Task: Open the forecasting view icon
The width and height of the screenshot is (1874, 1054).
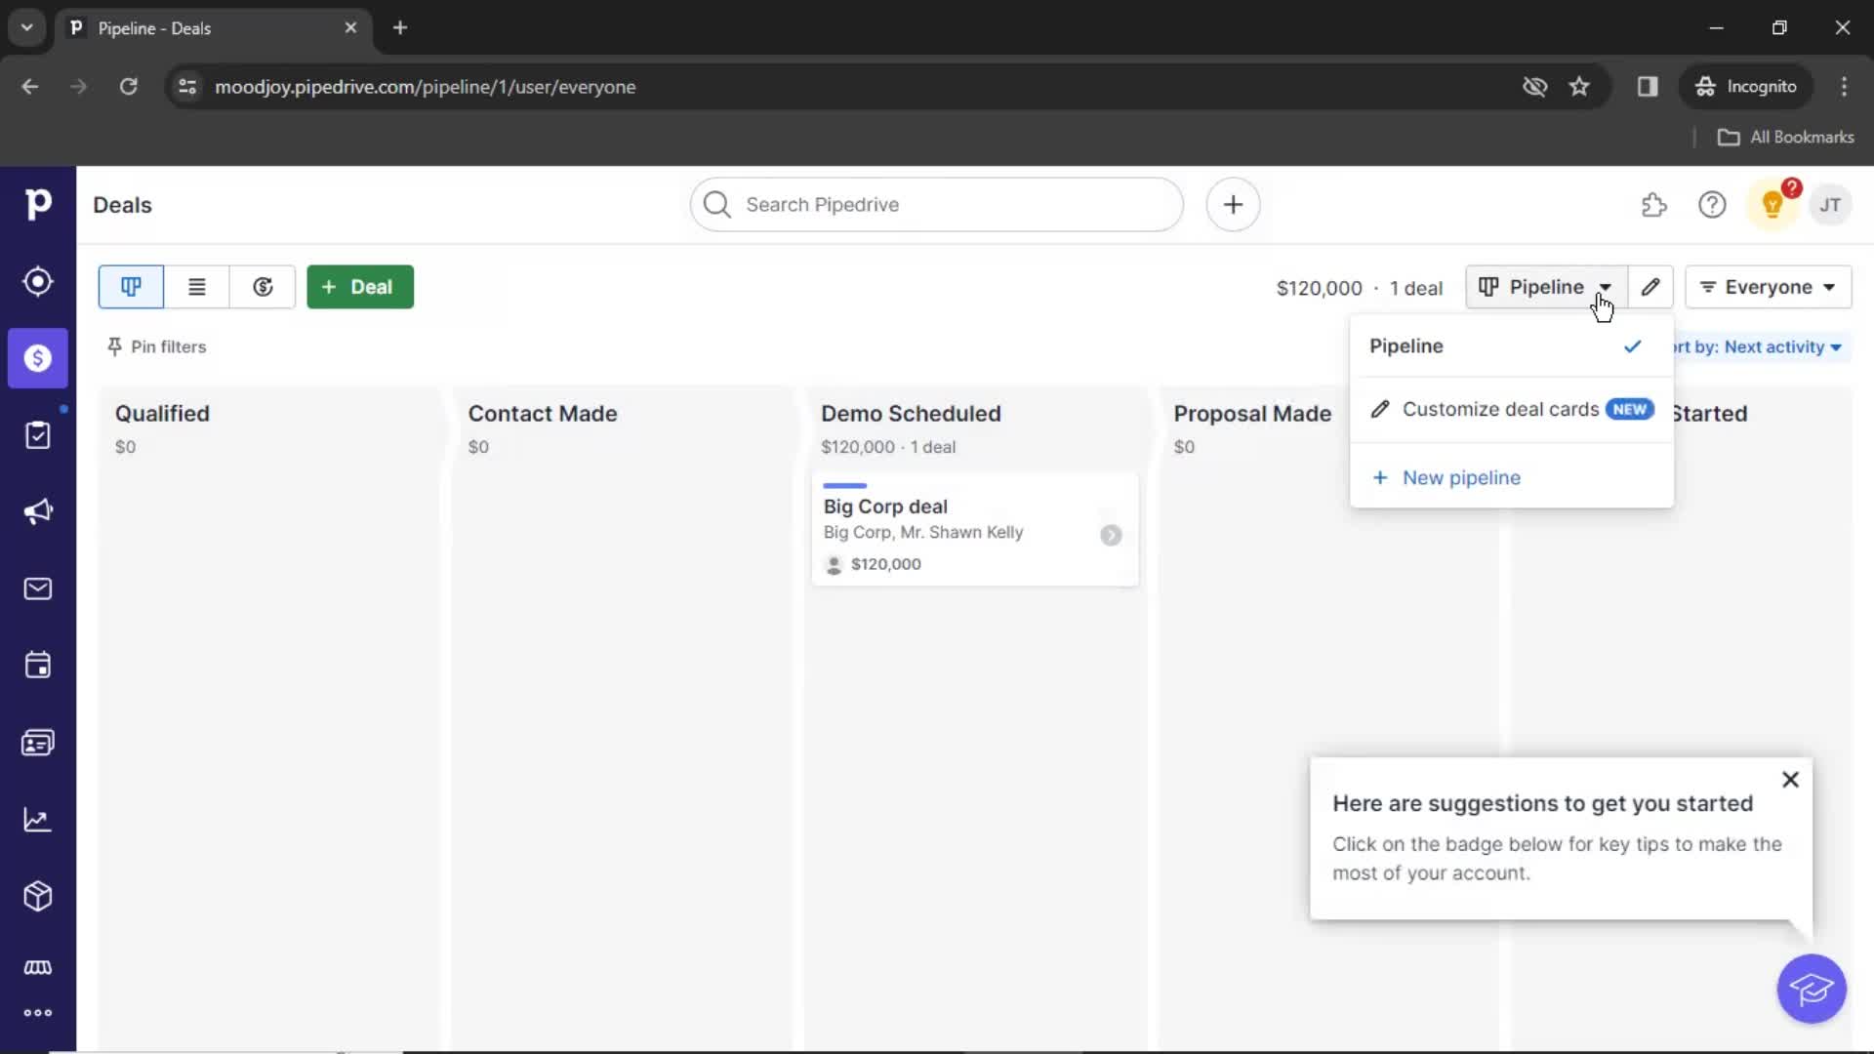Action: tap(263, 286)
